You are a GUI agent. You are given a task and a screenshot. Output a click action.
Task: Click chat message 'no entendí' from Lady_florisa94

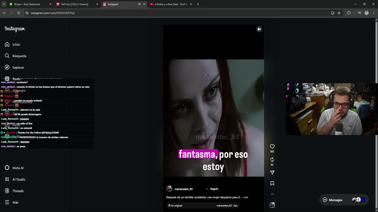[x=26, y=128]
